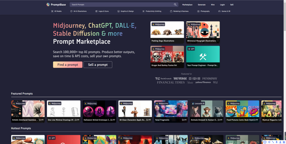Open the Tonal Fragments prompt card

click(x=171, y=112)
